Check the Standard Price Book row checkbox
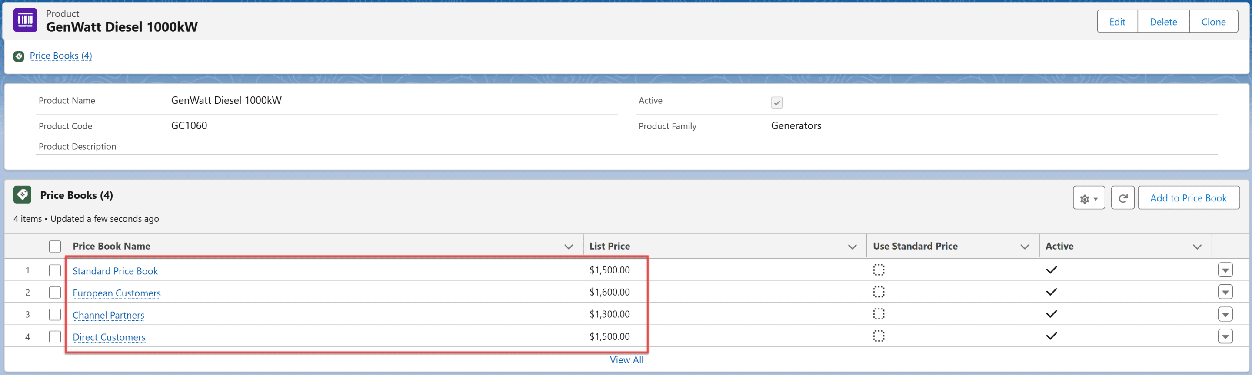 [55, 270]
